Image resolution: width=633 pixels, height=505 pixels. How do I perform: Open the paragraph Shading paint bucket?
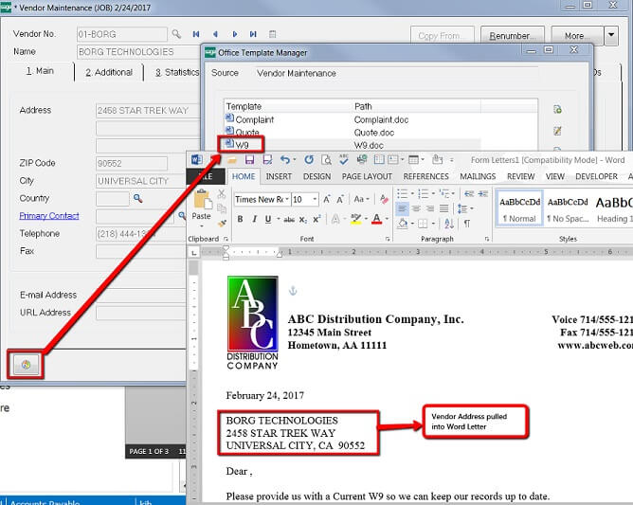click(403, 224)
